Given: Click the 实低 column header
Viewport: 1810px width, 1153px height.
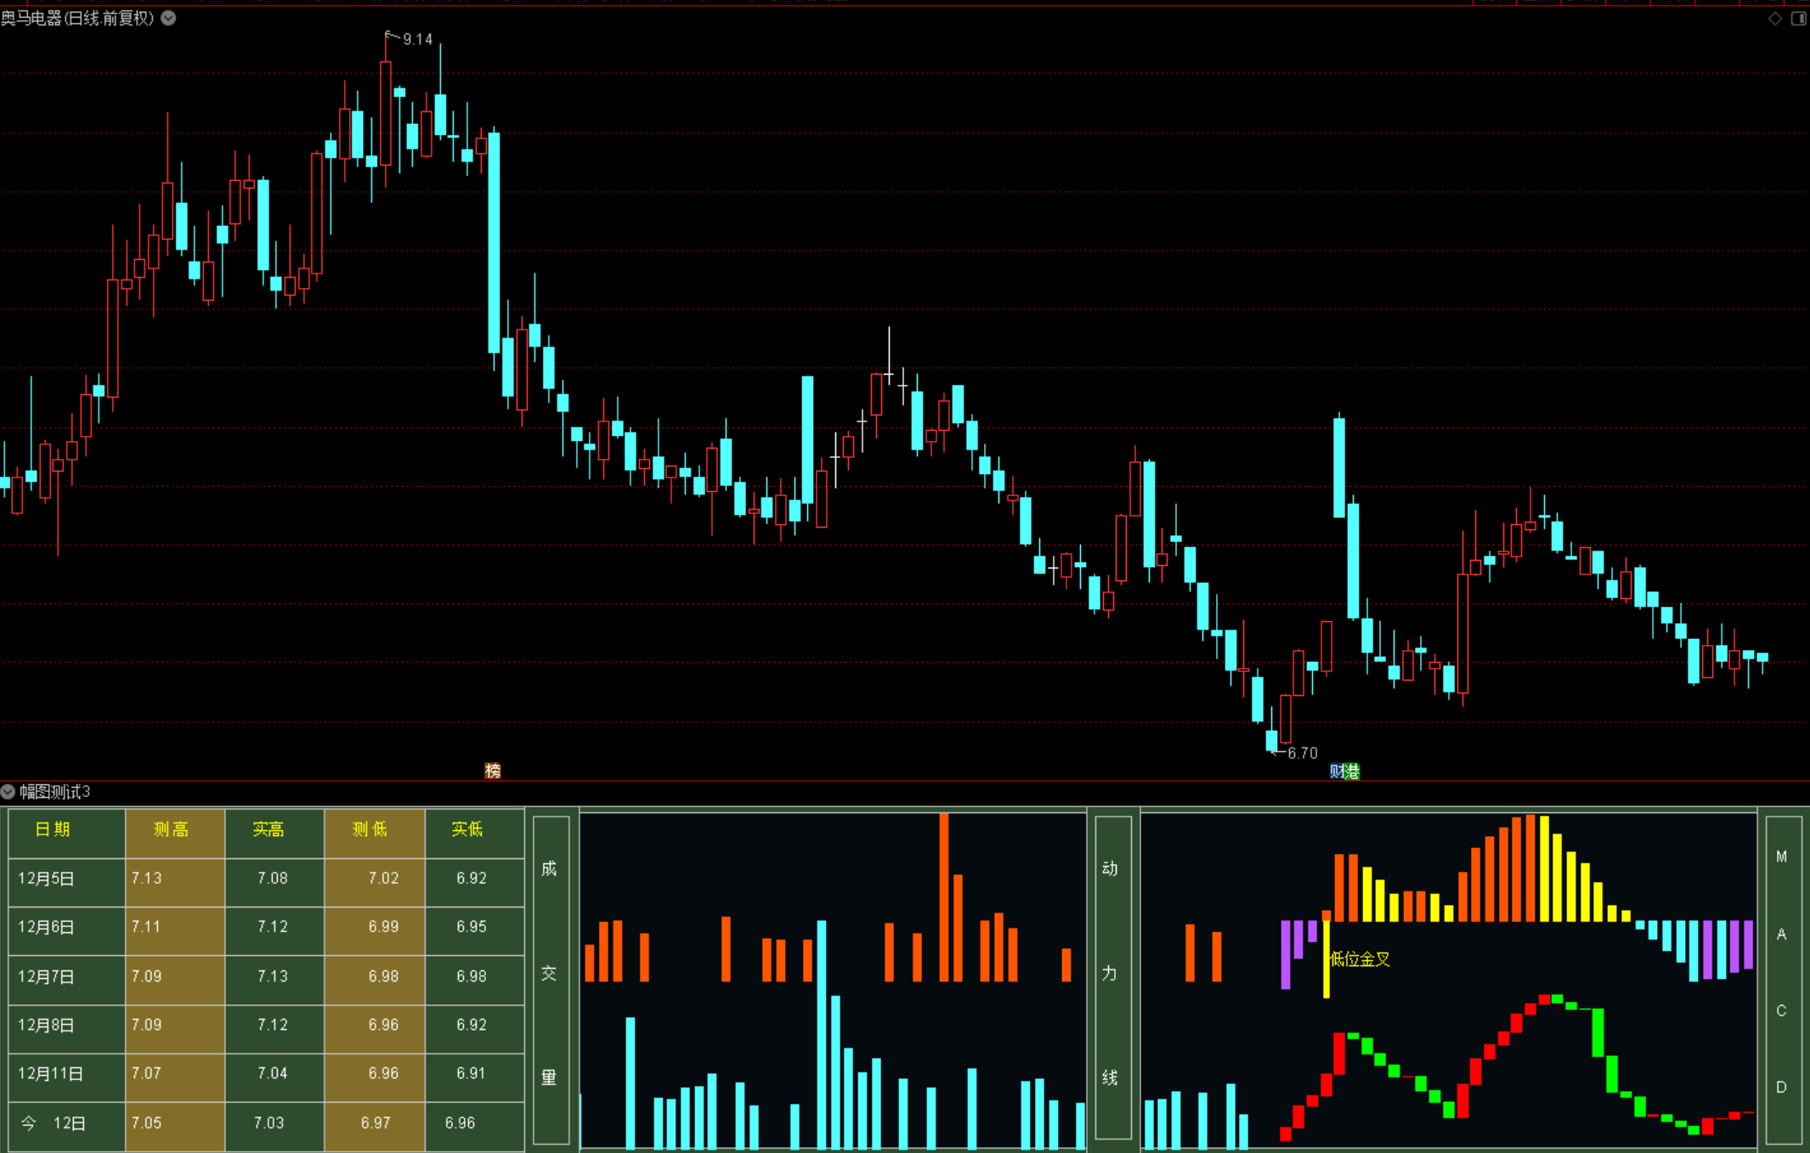Looking at the screenshot, I should (467, 830).
